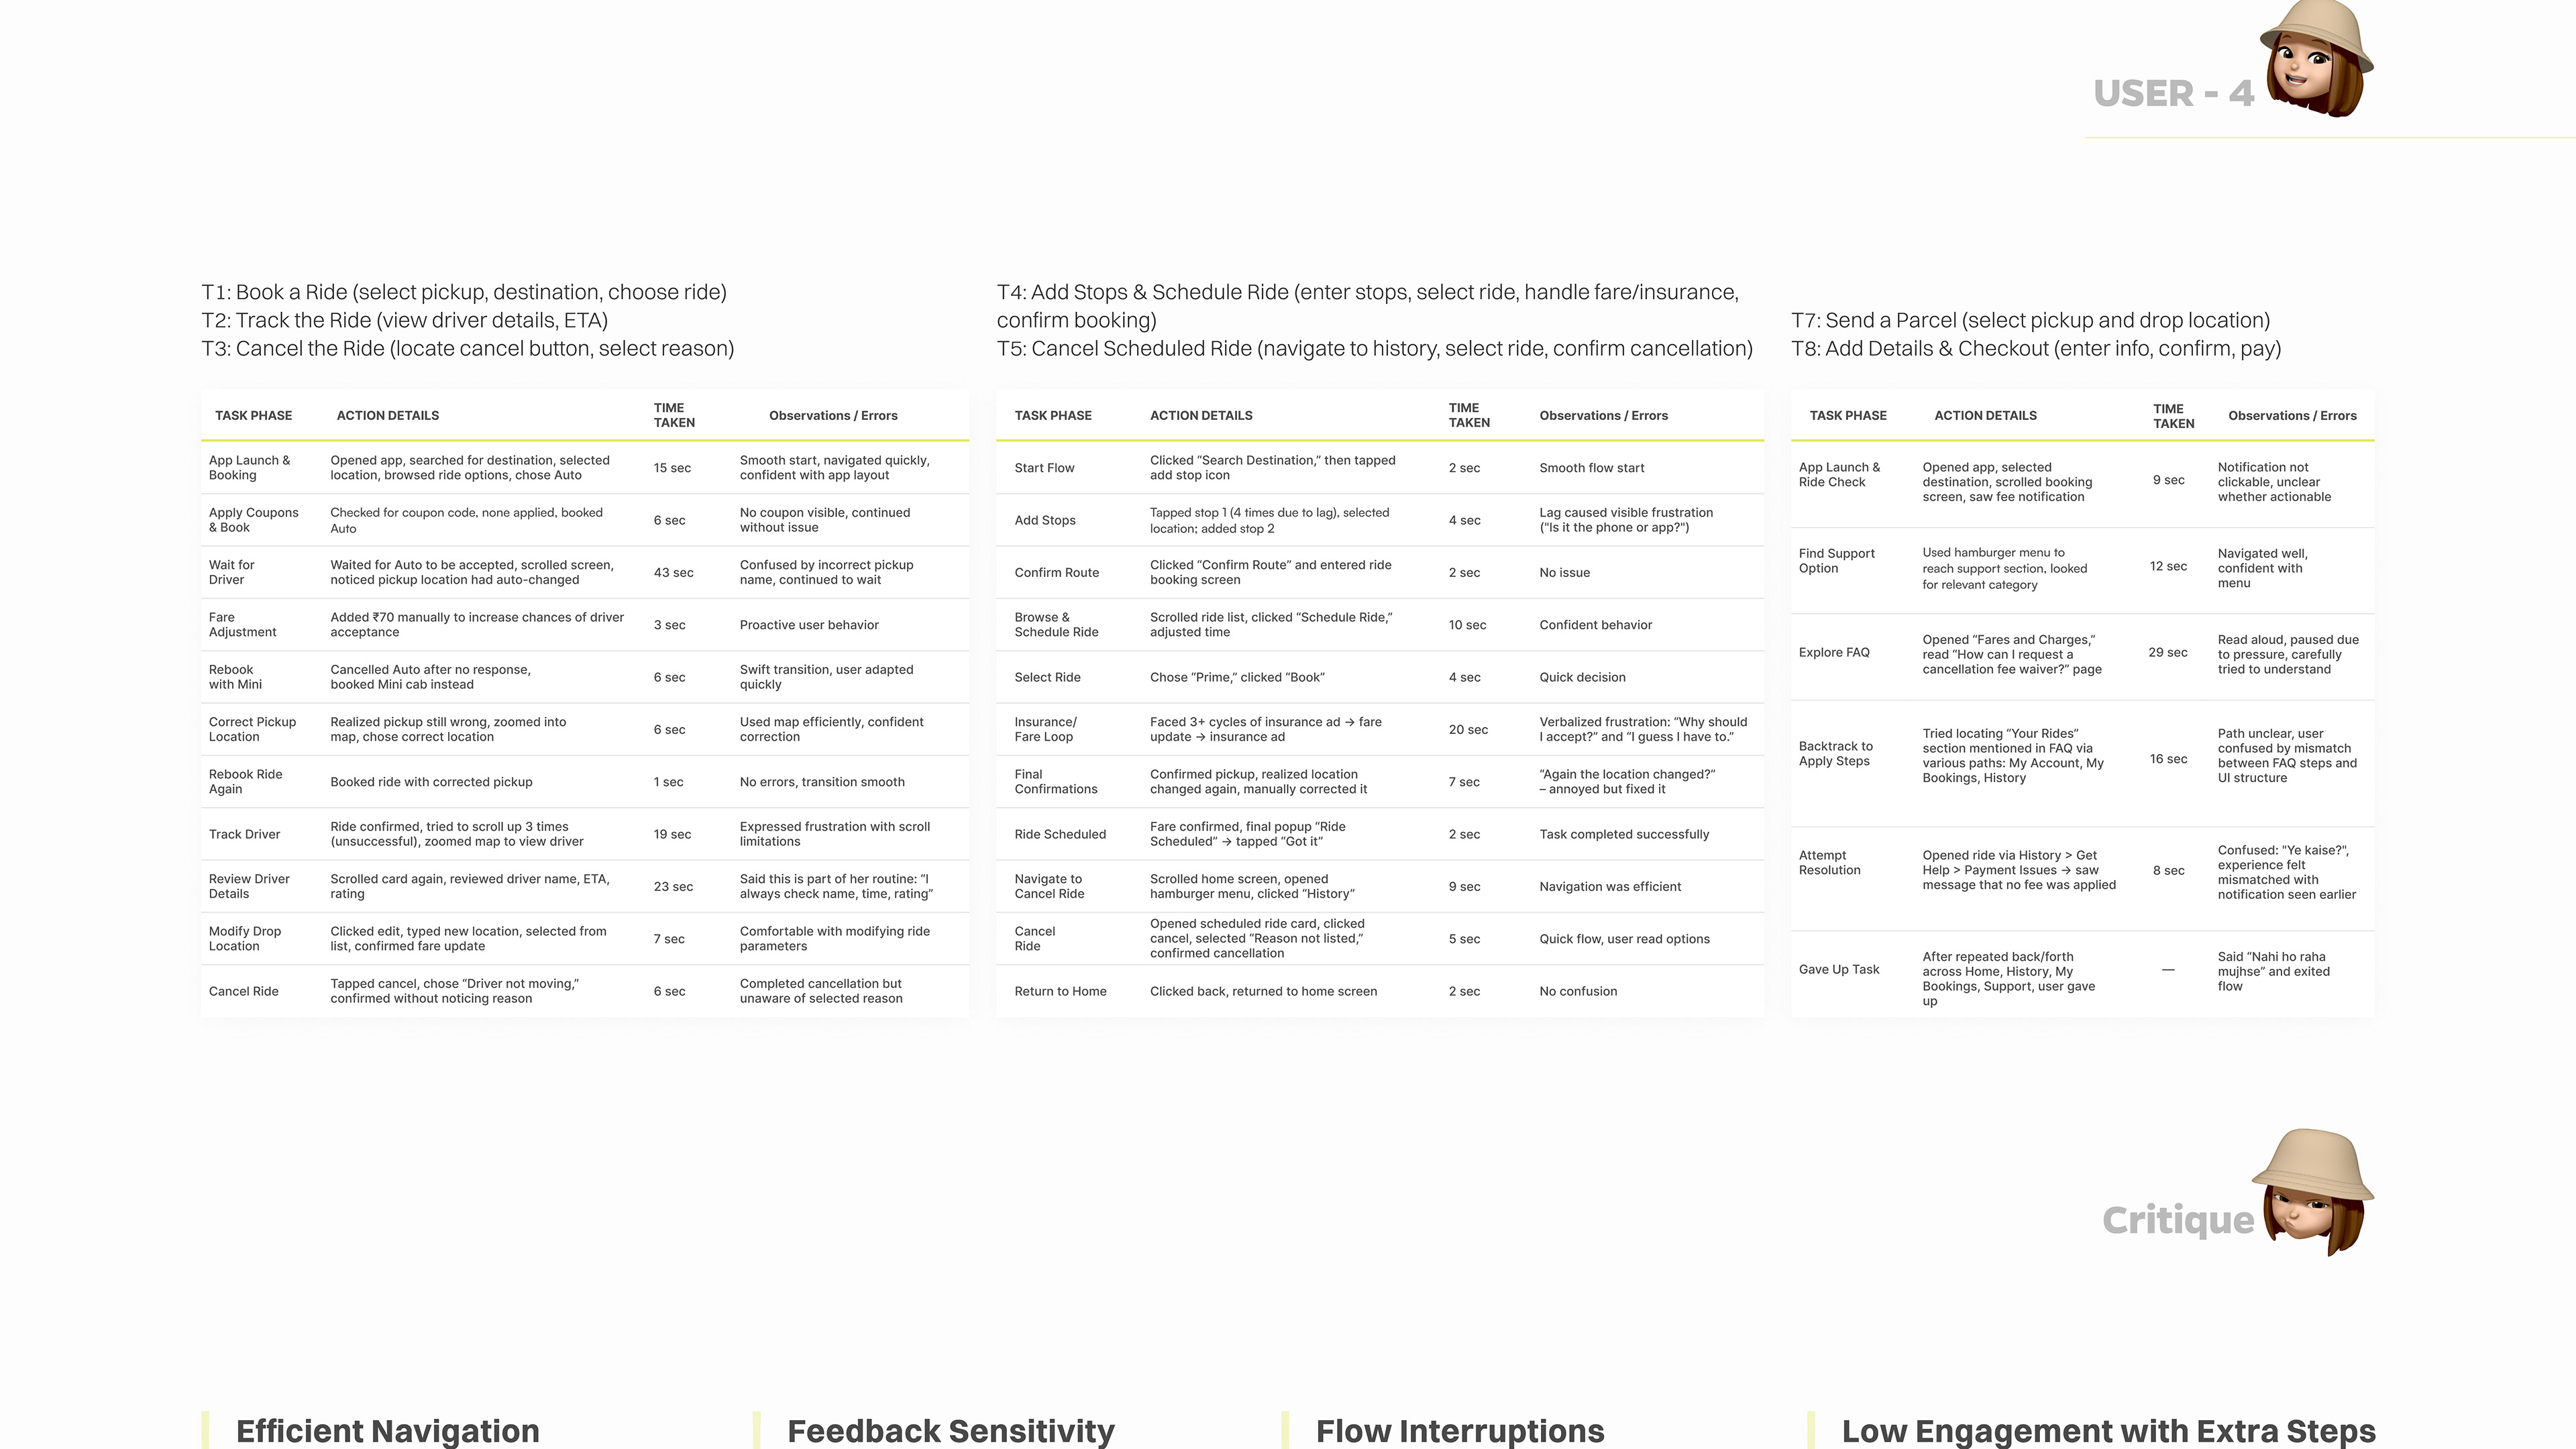Click the Critique heading
The width and height of the screenshot is (2576, 1449).
[2177, 1220]
